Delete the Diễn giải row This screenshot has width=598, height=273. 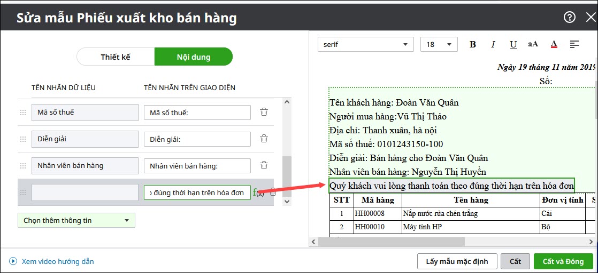click(264, 139)
